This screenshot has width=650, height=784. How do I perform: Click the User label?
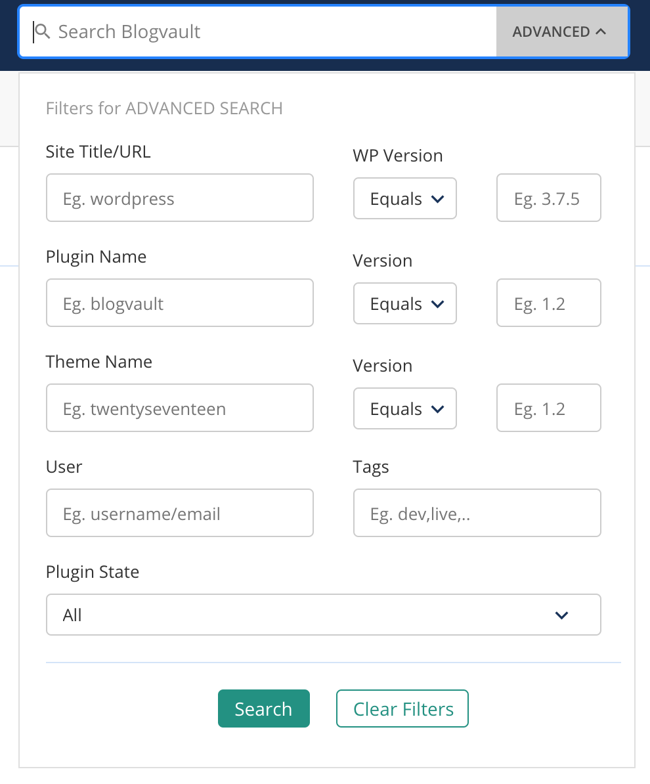(x=64, y=466)
